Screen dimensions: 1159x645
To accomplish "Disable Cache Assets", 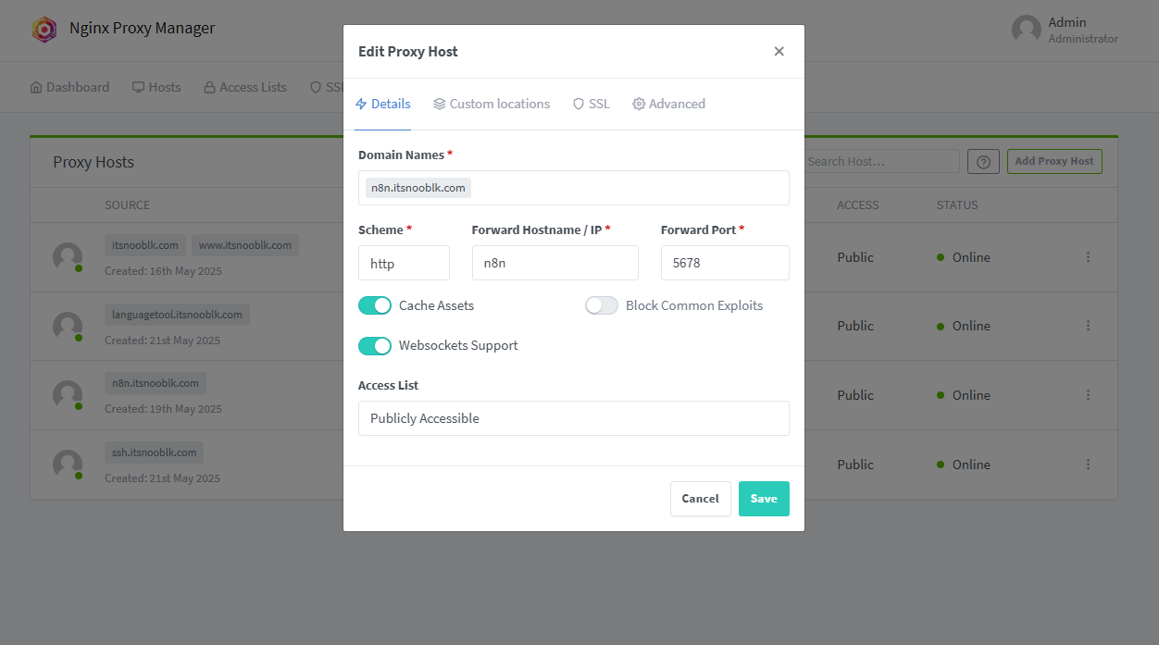I will [375, 304].
